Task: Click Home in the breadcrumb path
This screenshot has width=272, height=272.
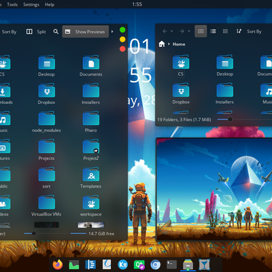Action: (x=179, y=44)
